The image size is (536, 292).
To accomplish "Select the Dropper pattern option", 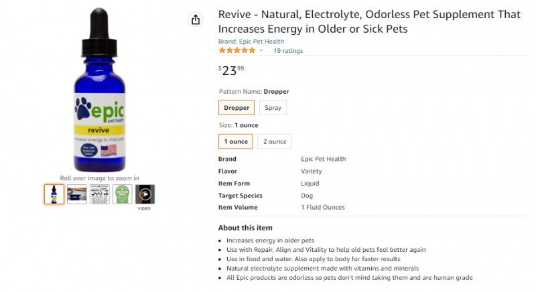I will (237, 107).
